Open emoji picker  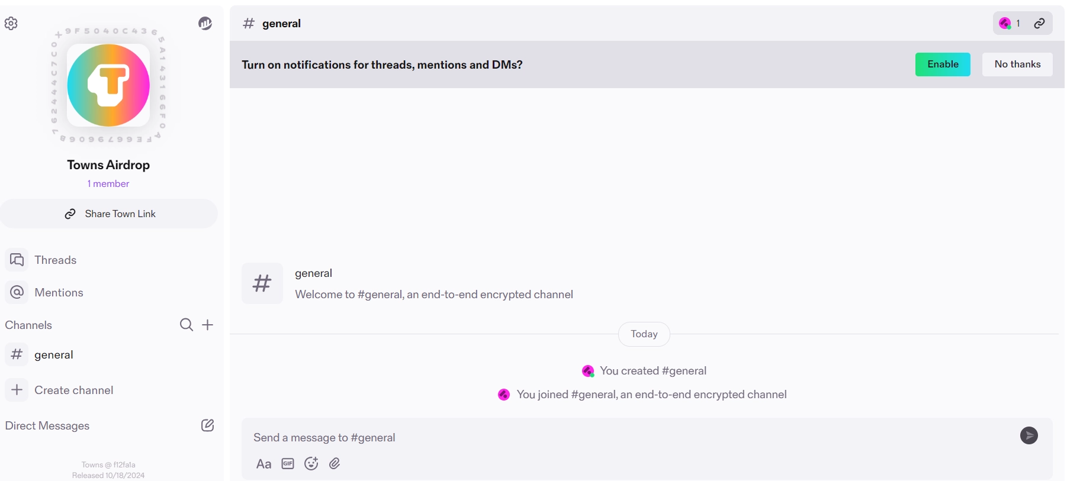pos(311,464)
